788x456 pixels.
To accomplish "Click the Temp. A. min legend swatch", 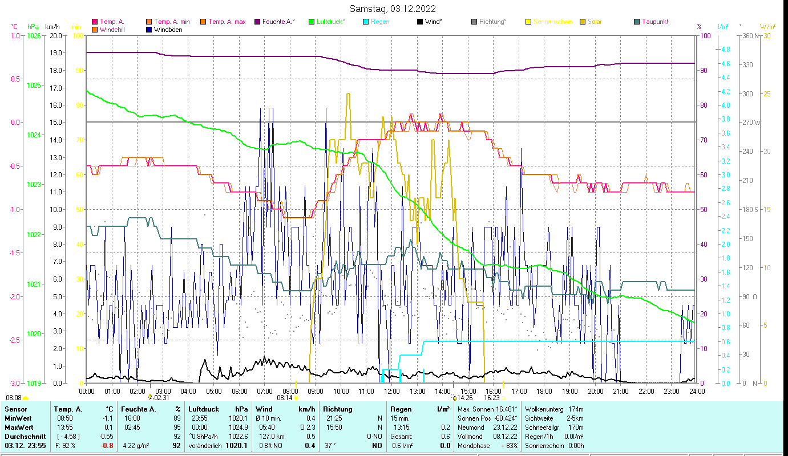I will click(x=149, y=22).
